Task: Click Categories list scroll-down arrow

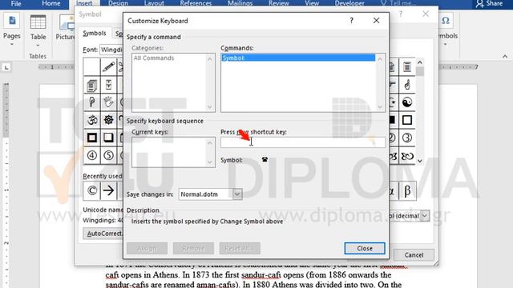Action: coord(210,106)
